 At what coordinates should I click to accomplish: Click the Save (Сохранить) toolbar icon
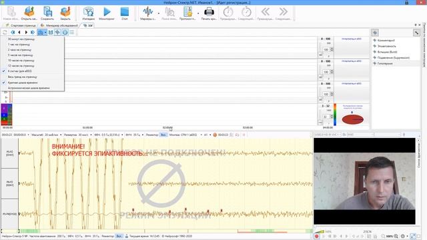(x=47, y=12)
